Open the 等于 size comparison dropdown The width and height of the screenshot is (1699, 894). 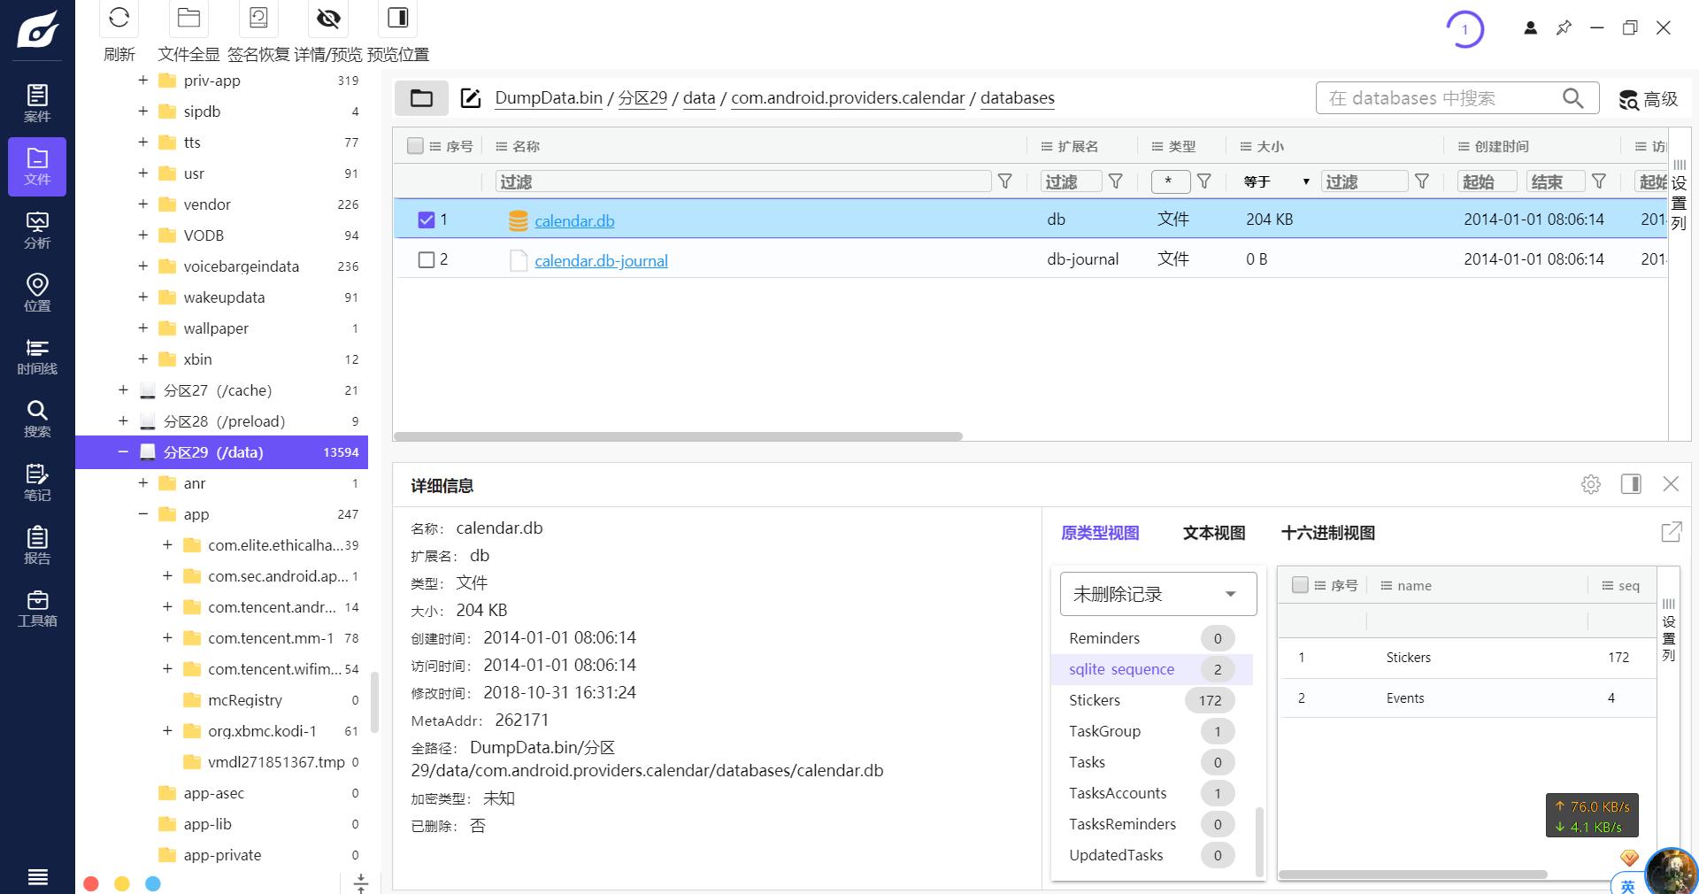(1276, 181)
